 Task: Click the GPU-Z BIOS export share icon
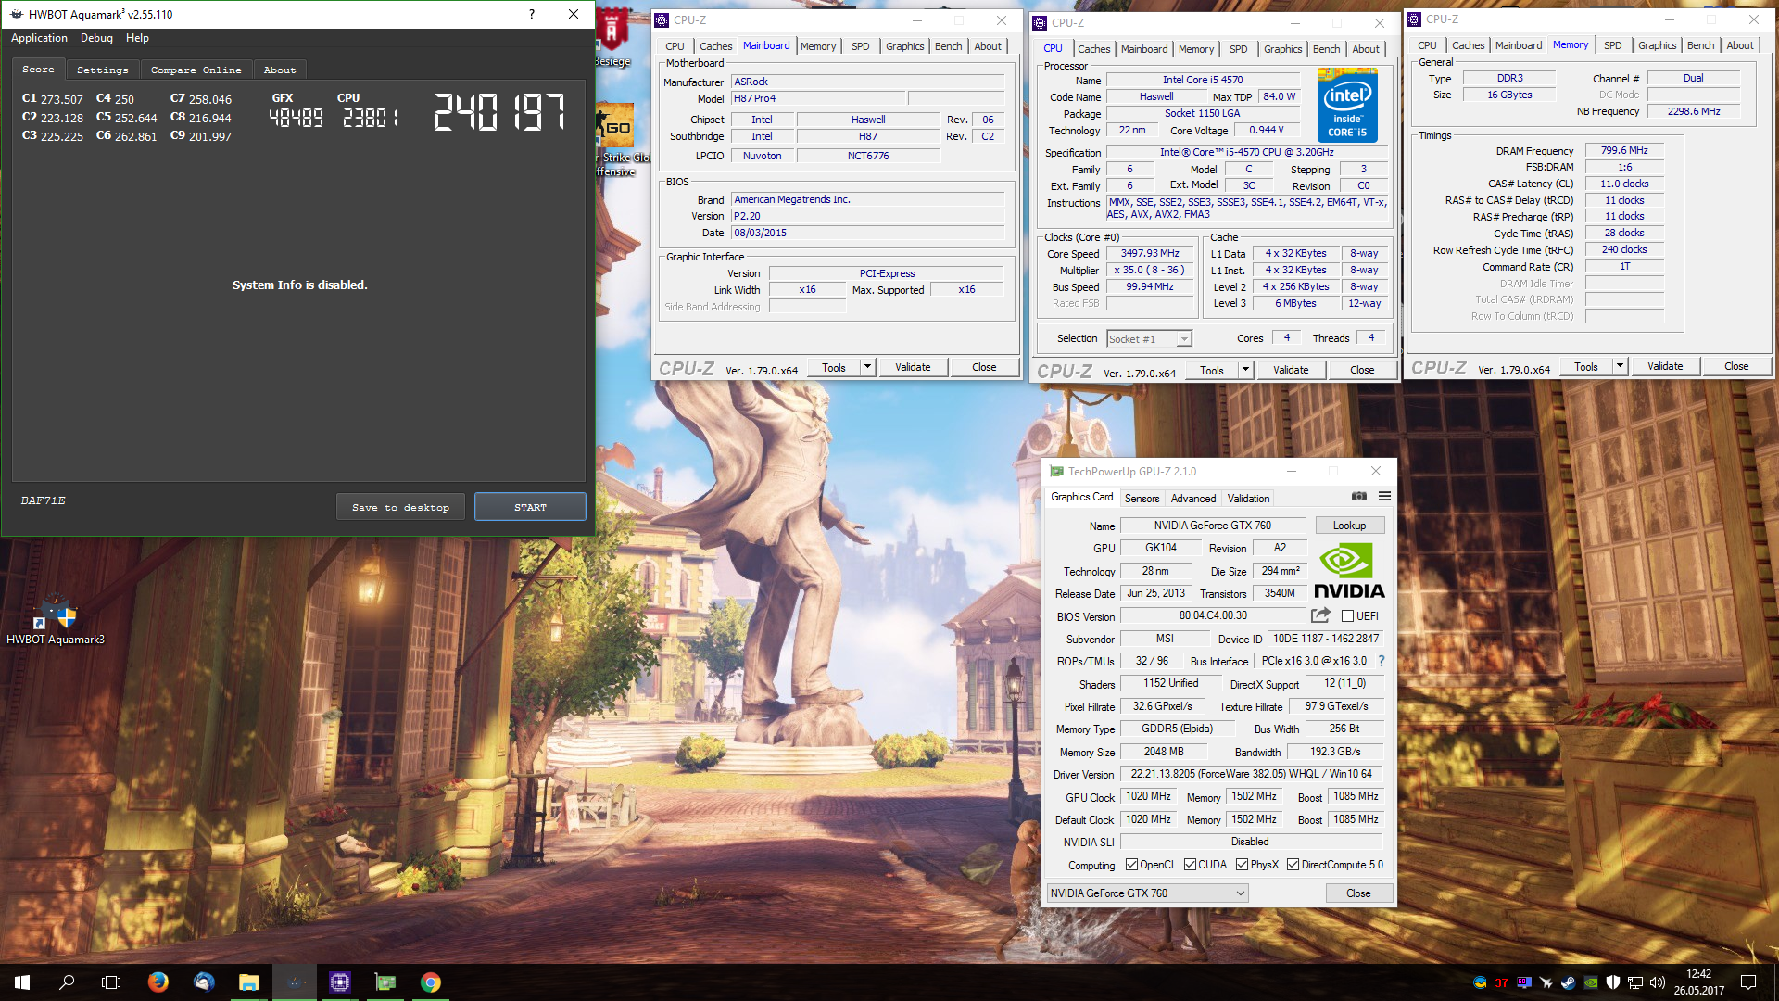(1320, 615)
